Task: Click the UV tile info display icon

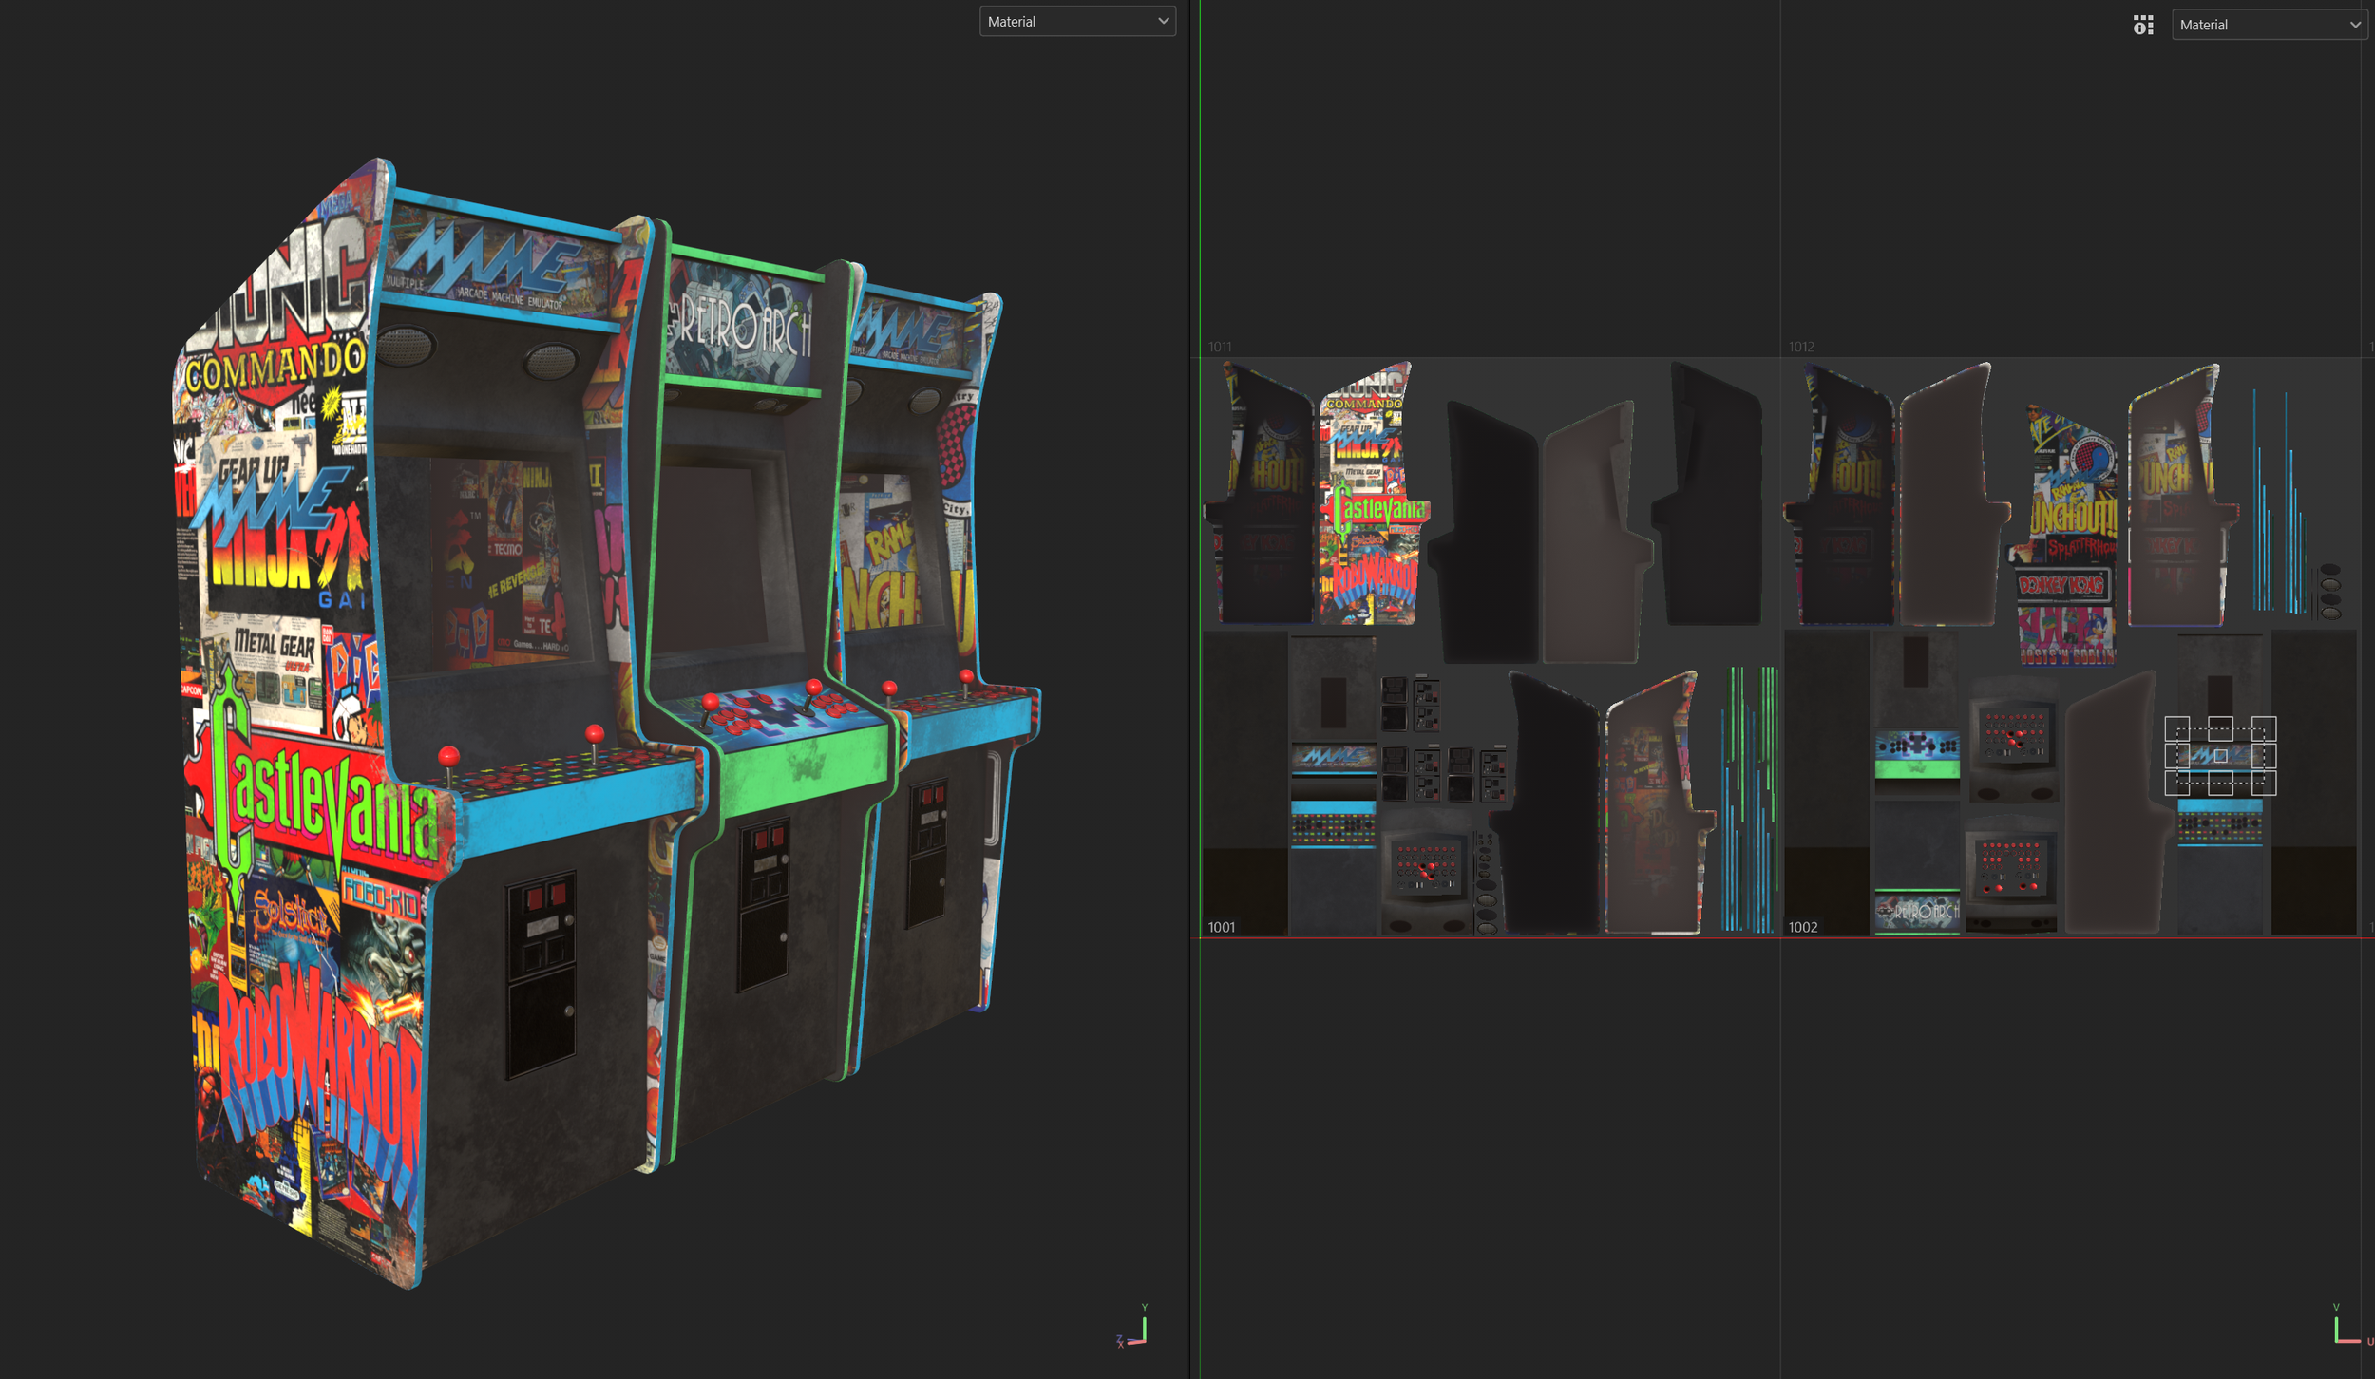Action: point(2142,26)
